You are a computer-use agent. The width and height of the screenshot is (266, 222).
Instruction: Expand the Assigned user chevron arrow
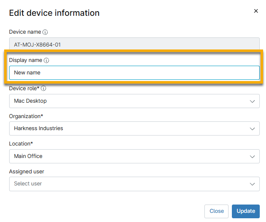[x=252, y=184]
